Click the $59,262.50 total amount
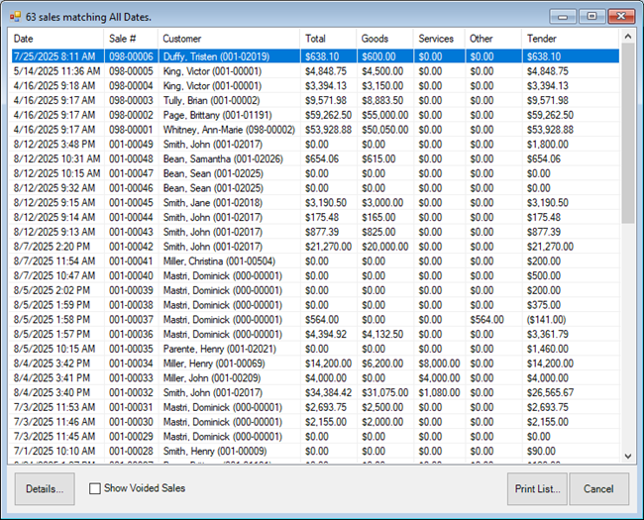Screen dimensions: 644x520 click(x=328, y=115)
